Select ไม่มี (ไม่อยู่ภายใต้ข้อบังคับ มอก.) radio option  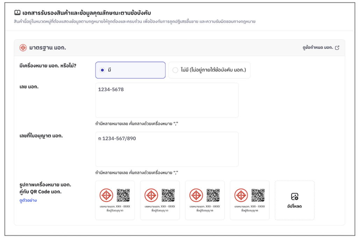point(176,70)
